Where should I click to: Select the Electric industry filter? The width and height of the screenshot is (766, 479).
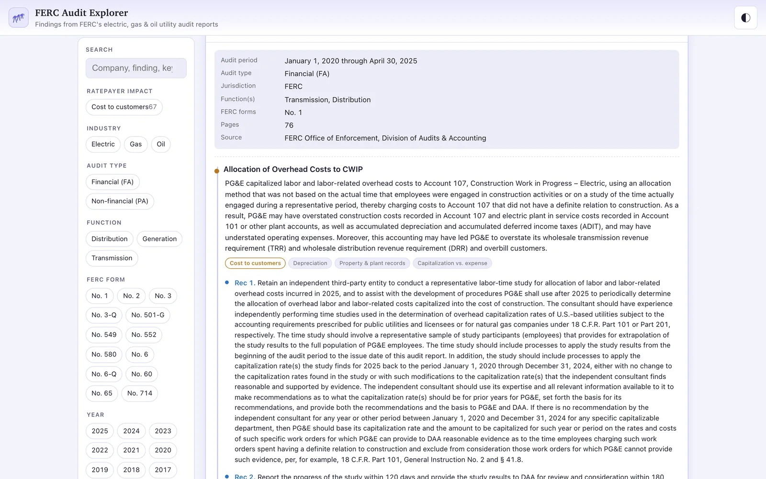click(103, 144)
